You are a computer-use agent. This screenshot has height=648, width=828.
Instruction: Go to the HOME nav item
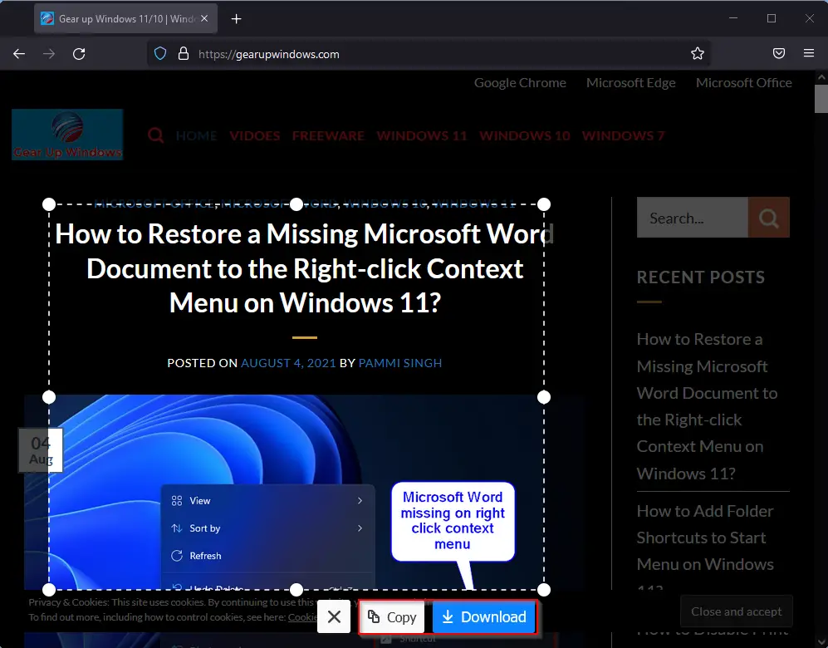(196, 136)
